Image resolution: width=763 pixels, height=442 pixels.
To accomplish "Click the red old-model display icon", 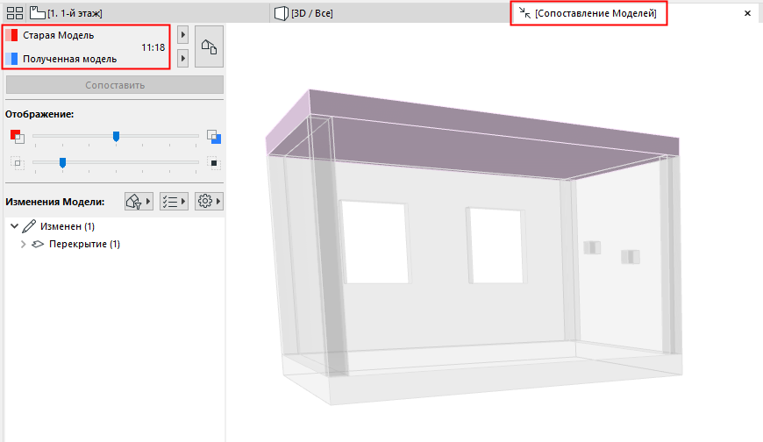I will click(x=17, y=137).
